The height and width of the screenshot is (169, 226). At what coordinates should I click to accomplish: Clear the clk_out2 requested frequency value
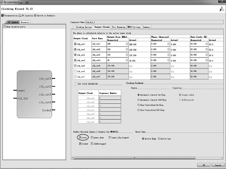tap(127, 49)
